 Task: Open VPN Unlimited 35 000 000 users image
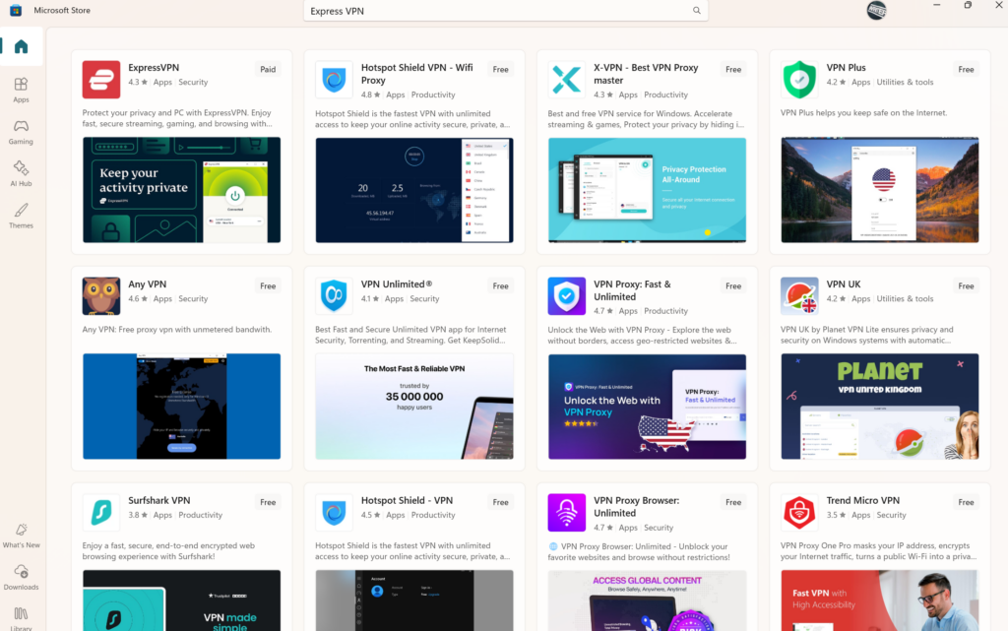(414, 407)
